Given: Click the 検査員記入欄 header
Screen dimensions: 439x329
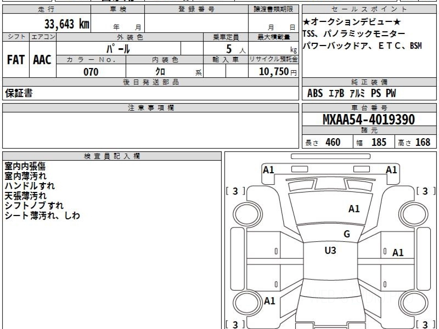Looking at the screenshot, I should pyautogui.click(x=112, y=156).
